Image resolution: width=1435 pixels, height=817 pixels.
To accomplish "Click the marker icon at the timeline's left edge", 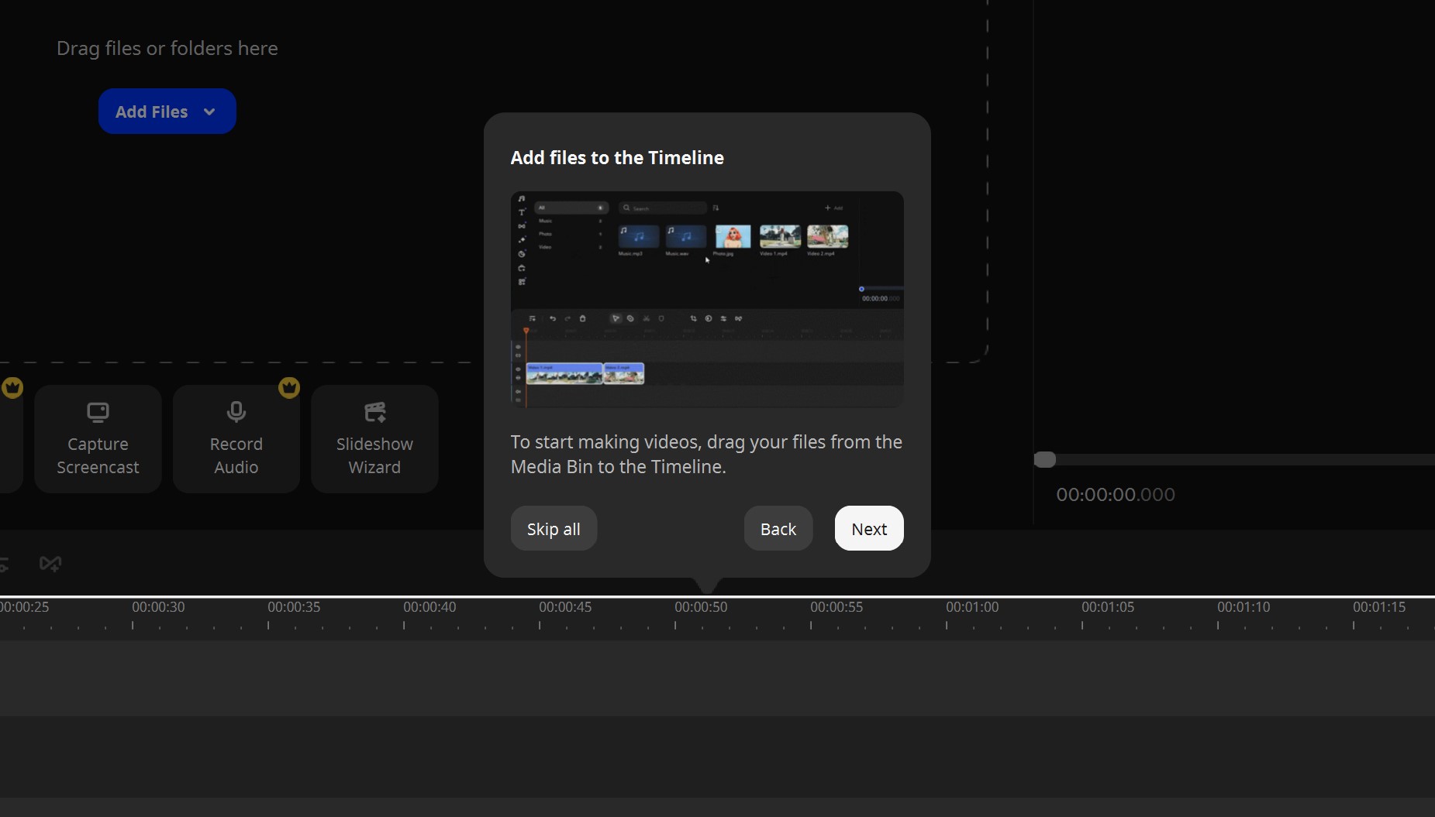I will pyautogui.click(x=4, y=563).
